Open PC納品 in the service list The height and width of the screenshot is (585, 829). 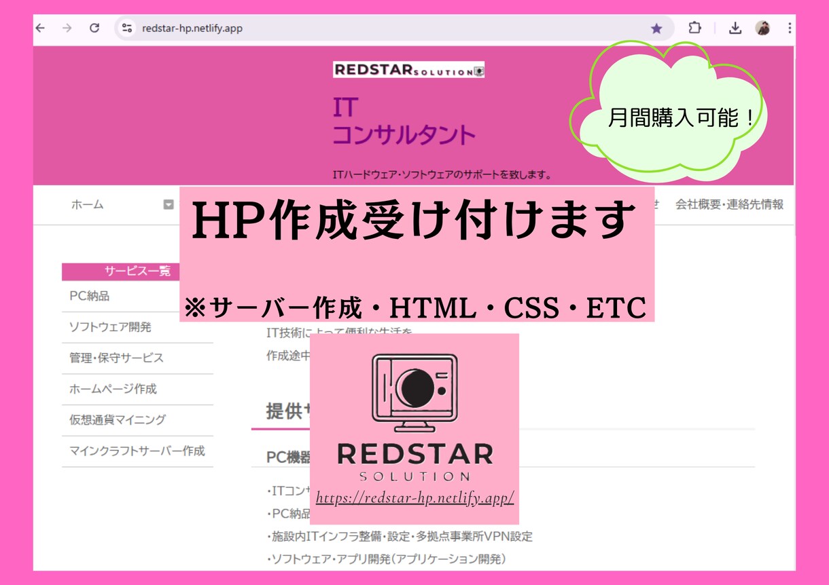click(x=90, y=296)
